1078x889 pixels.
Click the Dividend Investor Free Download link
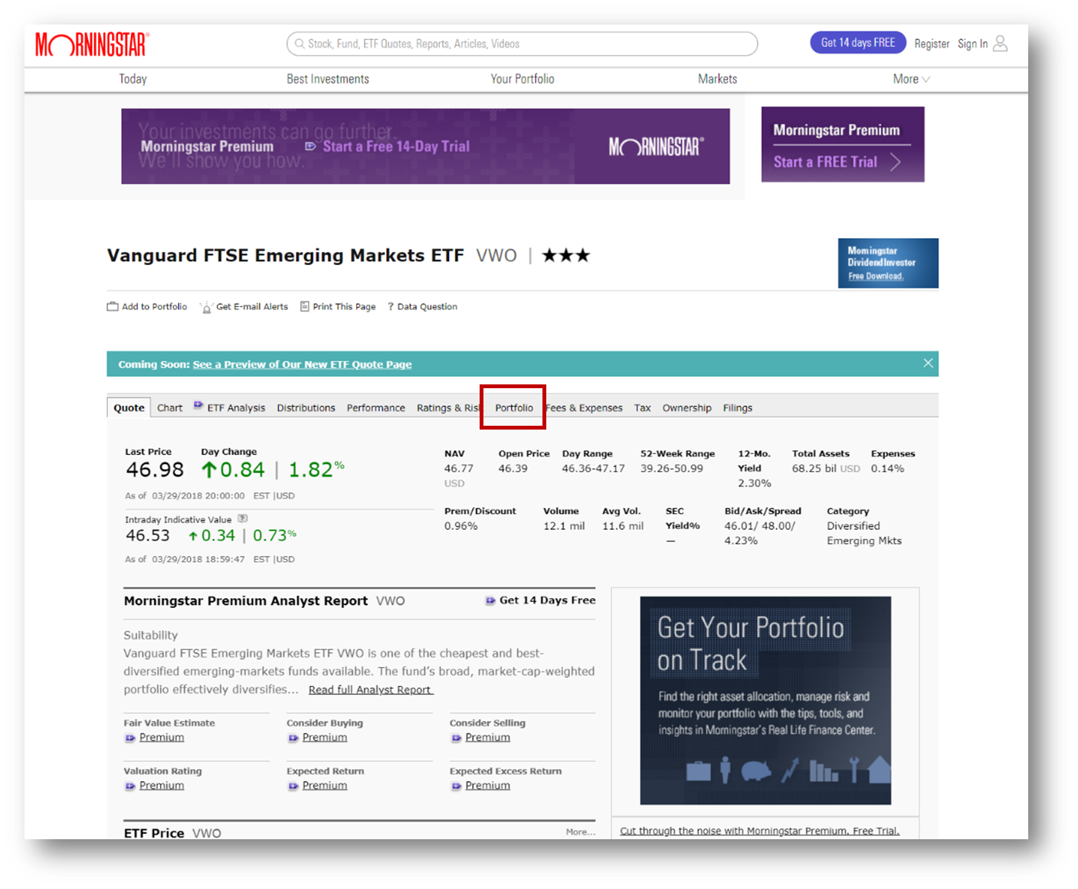[x=876, y=276]
